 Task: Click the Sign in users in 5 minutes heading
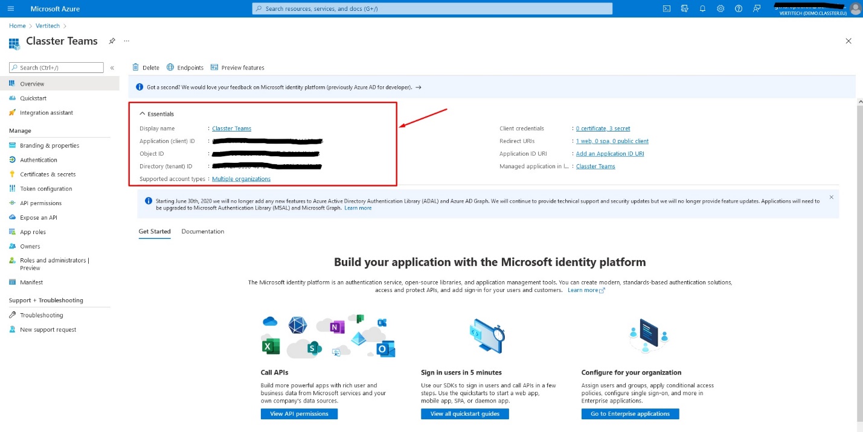(x=461, y=372)
